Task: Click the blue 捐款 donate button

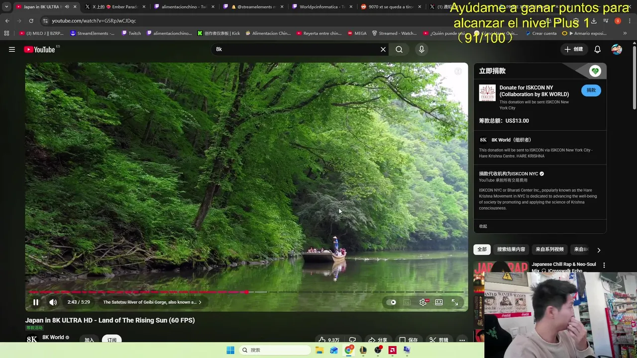Action: click(591, 90)
